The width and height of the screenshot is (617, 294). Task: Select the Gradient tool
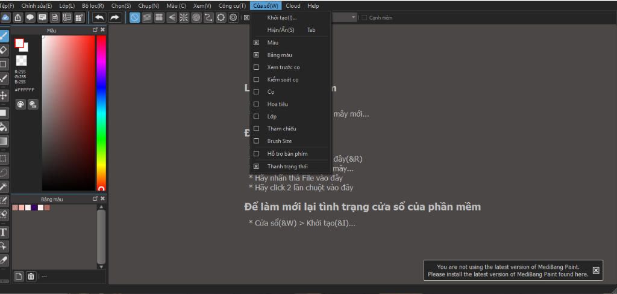[4, 141]
